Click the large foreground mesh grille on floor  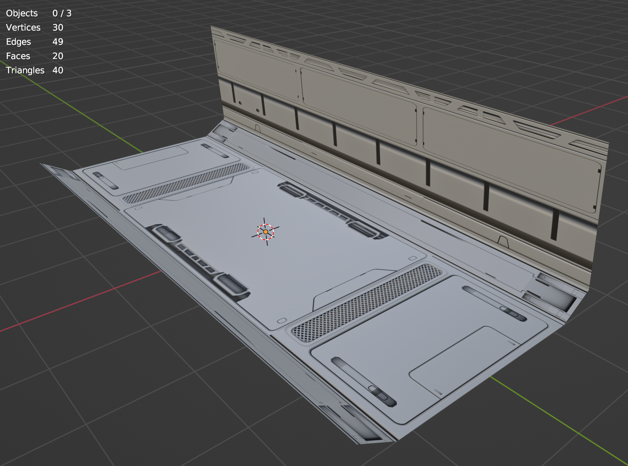pos(367,303)
